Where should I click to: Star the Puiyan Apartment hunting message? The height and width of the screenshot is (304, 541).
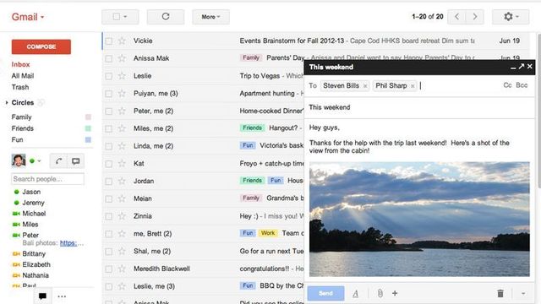coord(122,94)
